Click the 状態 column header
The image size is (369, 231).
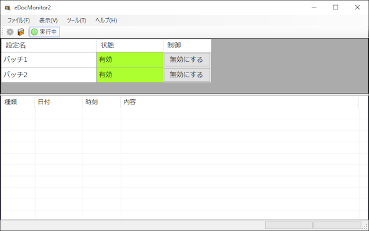point(130,46)
